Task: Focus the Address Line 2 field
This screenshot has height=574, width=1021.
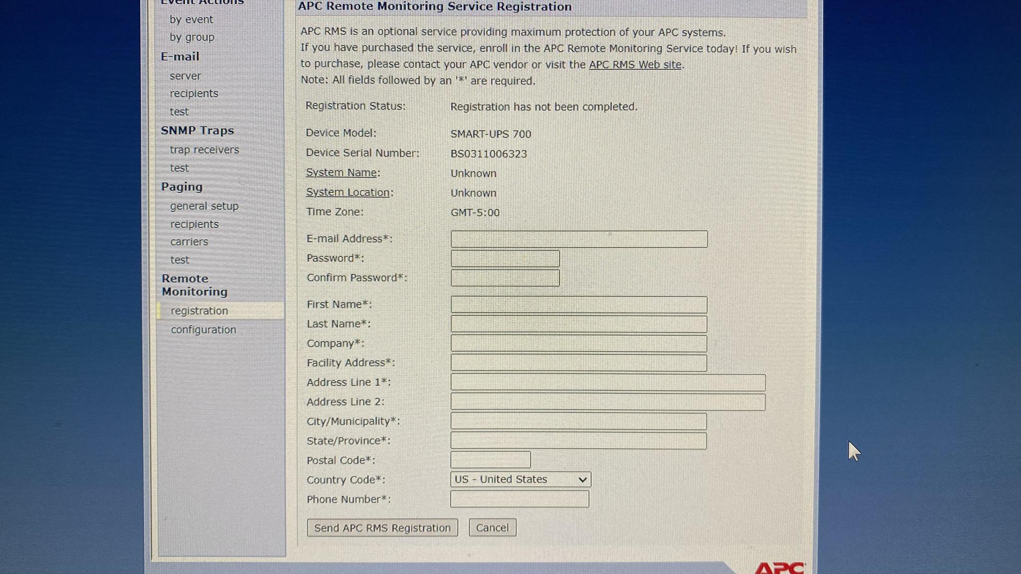Action: click(x=608, y=402)
